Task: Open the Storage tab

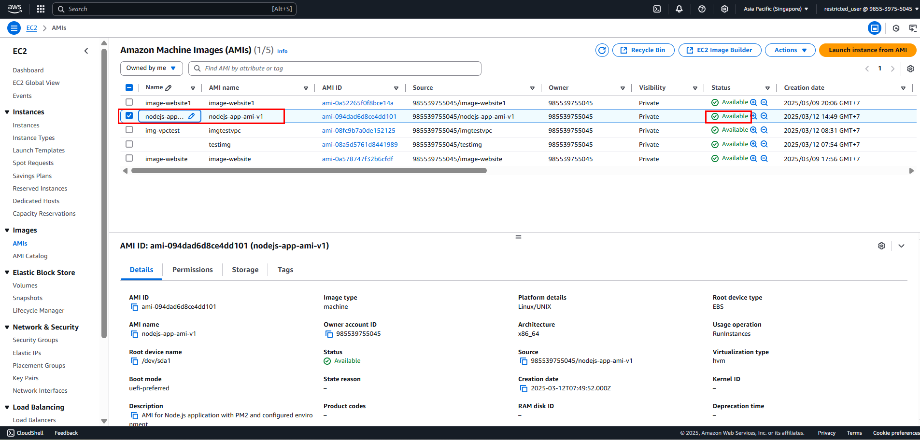Action: [245, 270]
